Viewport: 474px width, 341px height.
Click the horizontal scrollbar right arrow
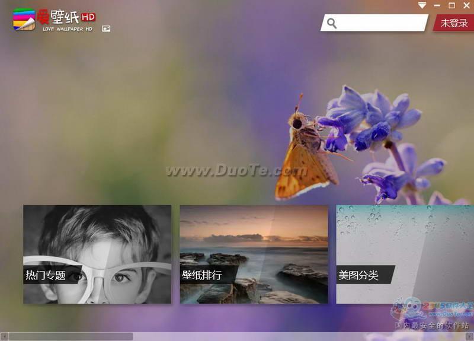[x=470, y=336]
